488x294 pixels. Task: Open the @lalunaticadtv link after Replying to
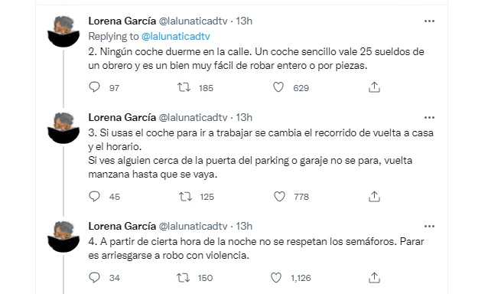coord(176,37)
